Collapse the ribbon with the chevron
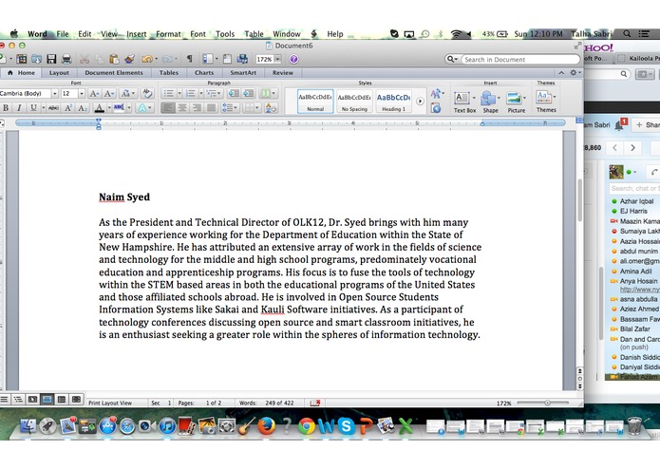The height and width of the screenshot is (469, 660). click(x=561, y=73)
